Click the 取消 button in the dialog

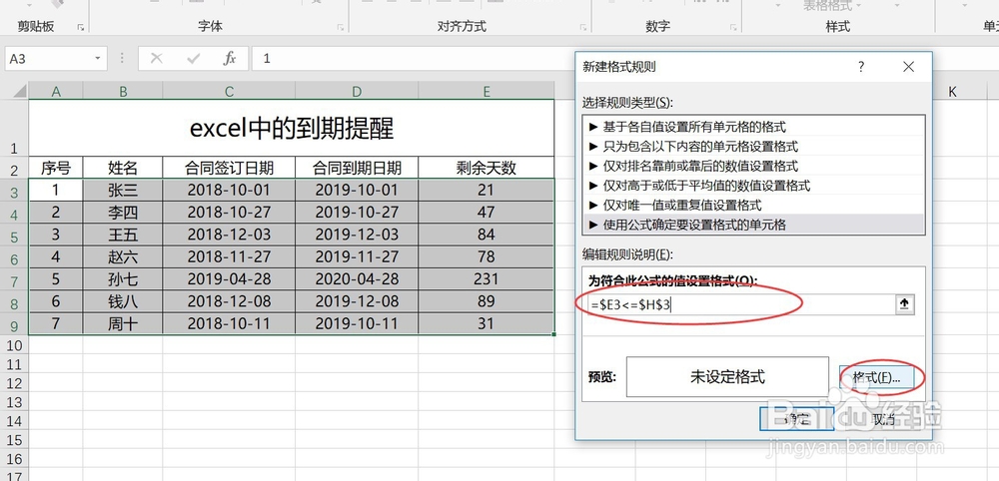pos(882,419)
